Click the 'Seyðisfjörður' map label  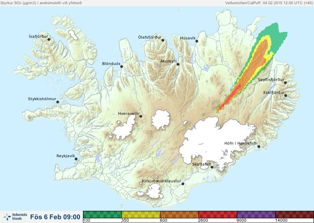click(x=271, y=80)
